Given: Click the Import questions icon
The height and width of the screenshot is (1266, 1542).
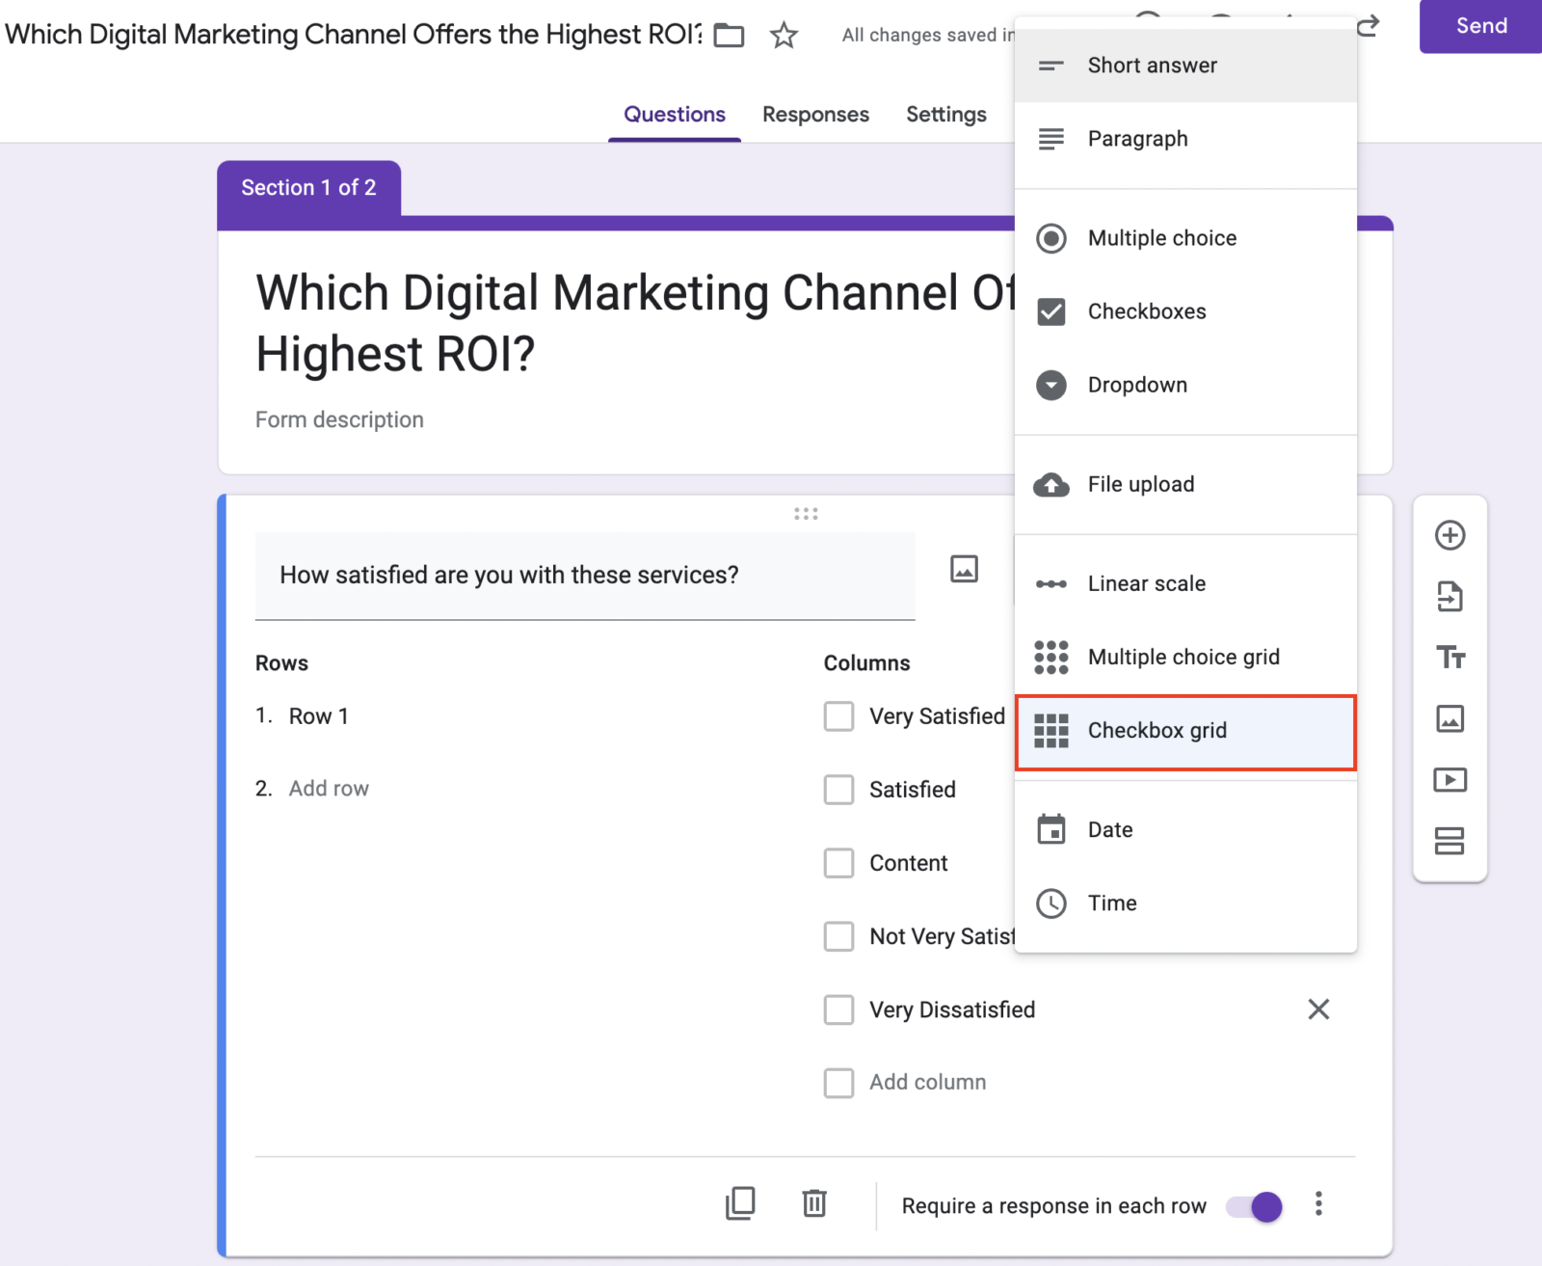Looking at the screenshot, I should (1449, 597).
